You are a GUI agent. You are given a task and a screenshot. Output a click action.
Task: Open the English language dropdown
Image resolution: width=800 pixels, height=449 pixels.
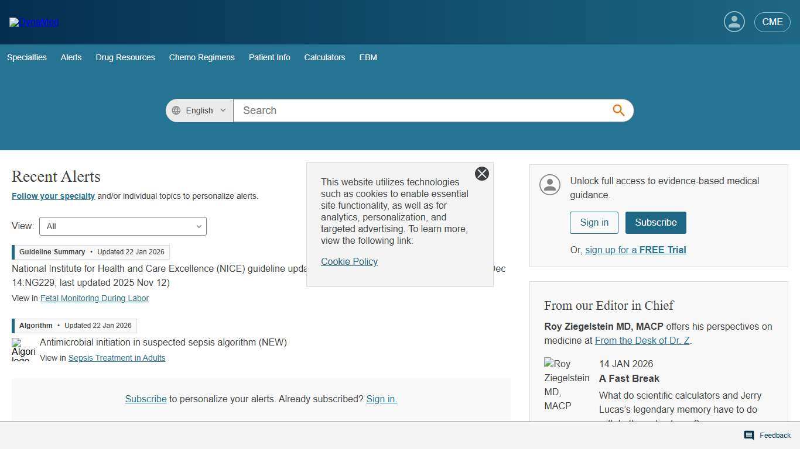199,110
